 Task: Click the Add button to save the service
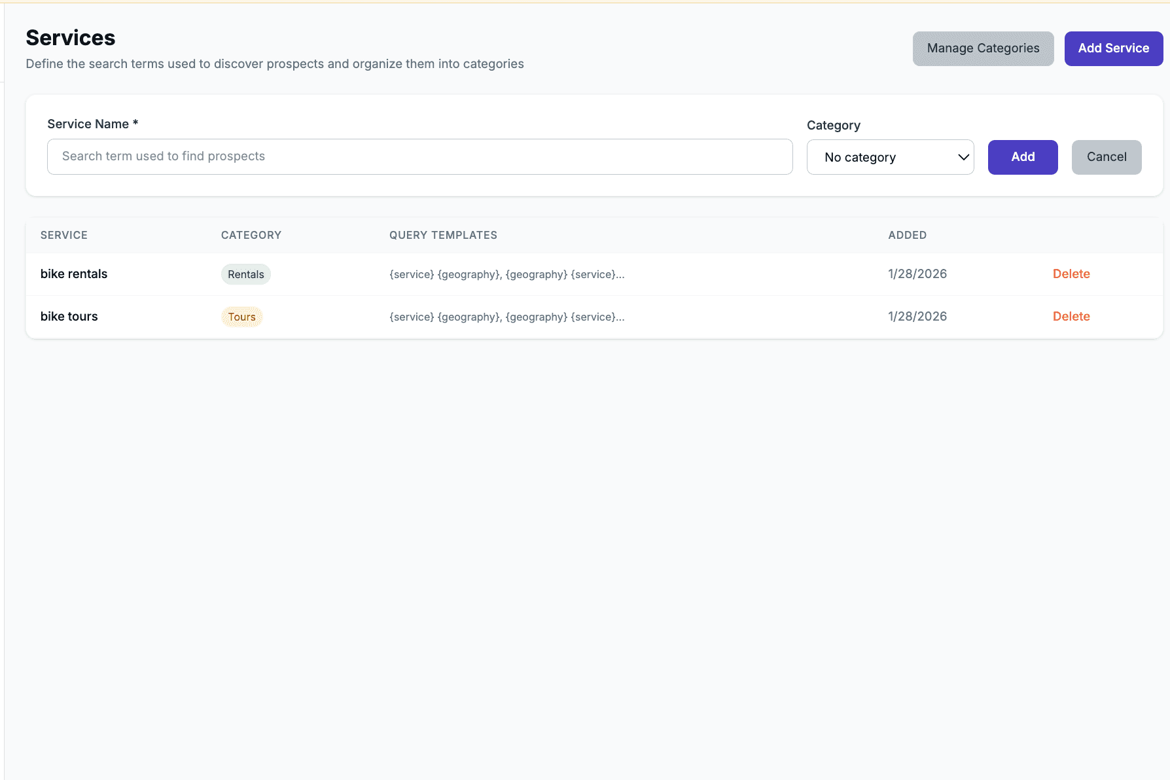(x=1023, y=157)
